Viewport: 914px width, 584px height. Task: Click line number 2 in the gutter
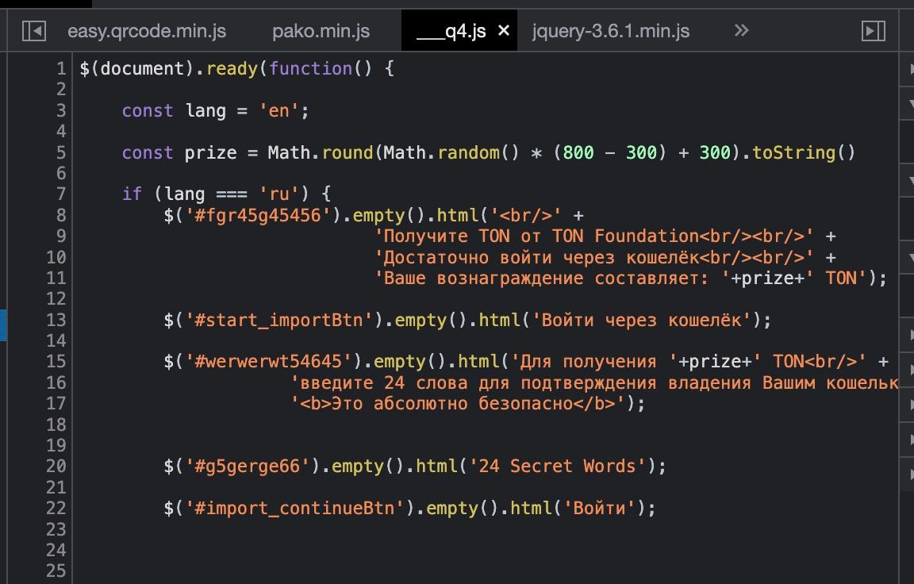(x=60, y=90)
